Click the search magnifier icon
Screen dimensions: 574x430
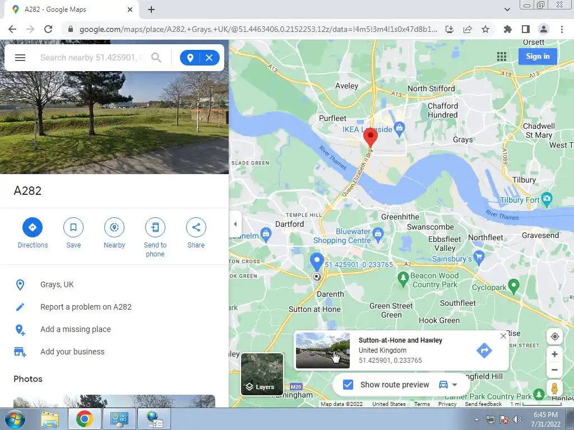click(x=156, y=58)
